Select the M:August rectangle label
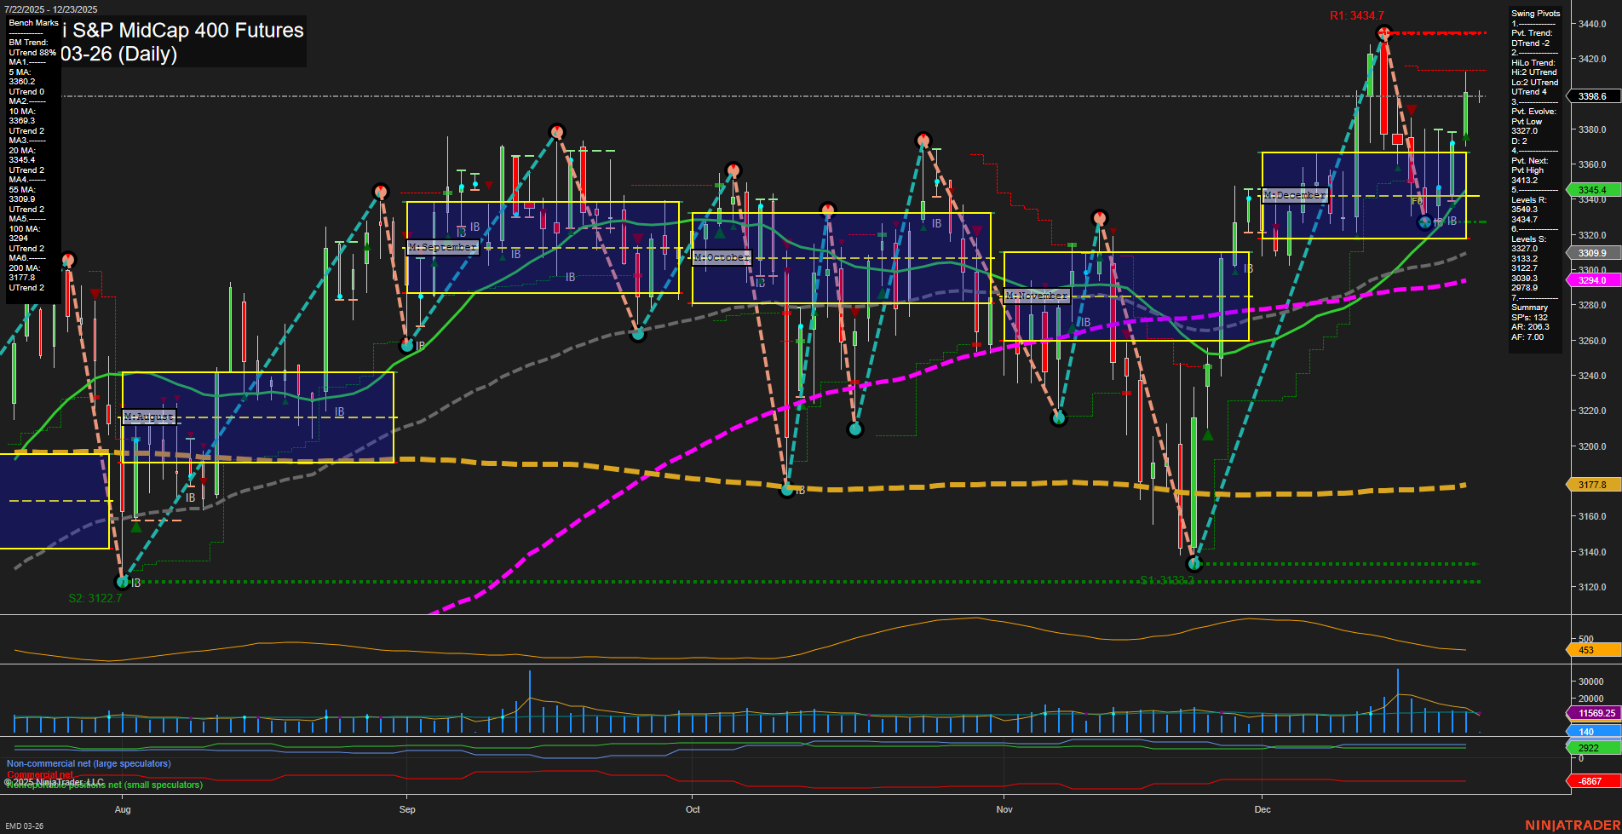The width and height of the screenshot is (1622, 834). tap(149, 417)
